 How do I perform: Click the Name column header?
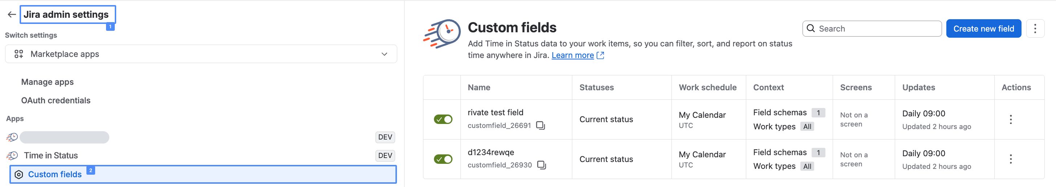pyautogui.click(x=479, y=88)
